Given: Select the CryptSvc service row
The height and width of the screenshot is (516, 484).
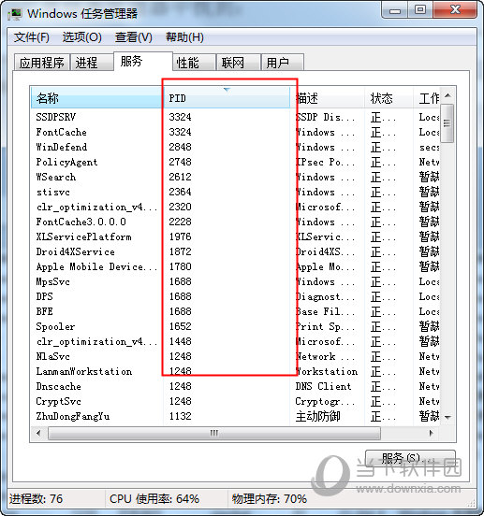Looking at the screenshot, I should pyautogui.click(x=235, y=402).
